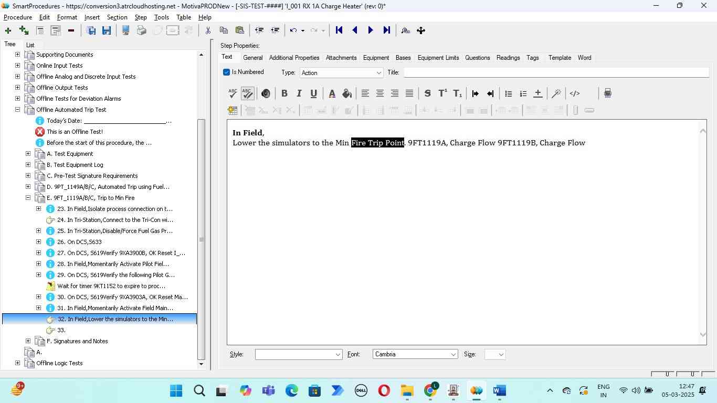Insert a numbered list
This screenshot has height=403, width=717.
pyautogui.click(x=523, y=93)
